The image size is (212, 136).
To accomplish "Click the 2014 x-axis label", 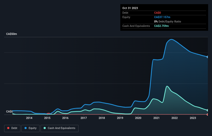I will [x=29, y=118].
